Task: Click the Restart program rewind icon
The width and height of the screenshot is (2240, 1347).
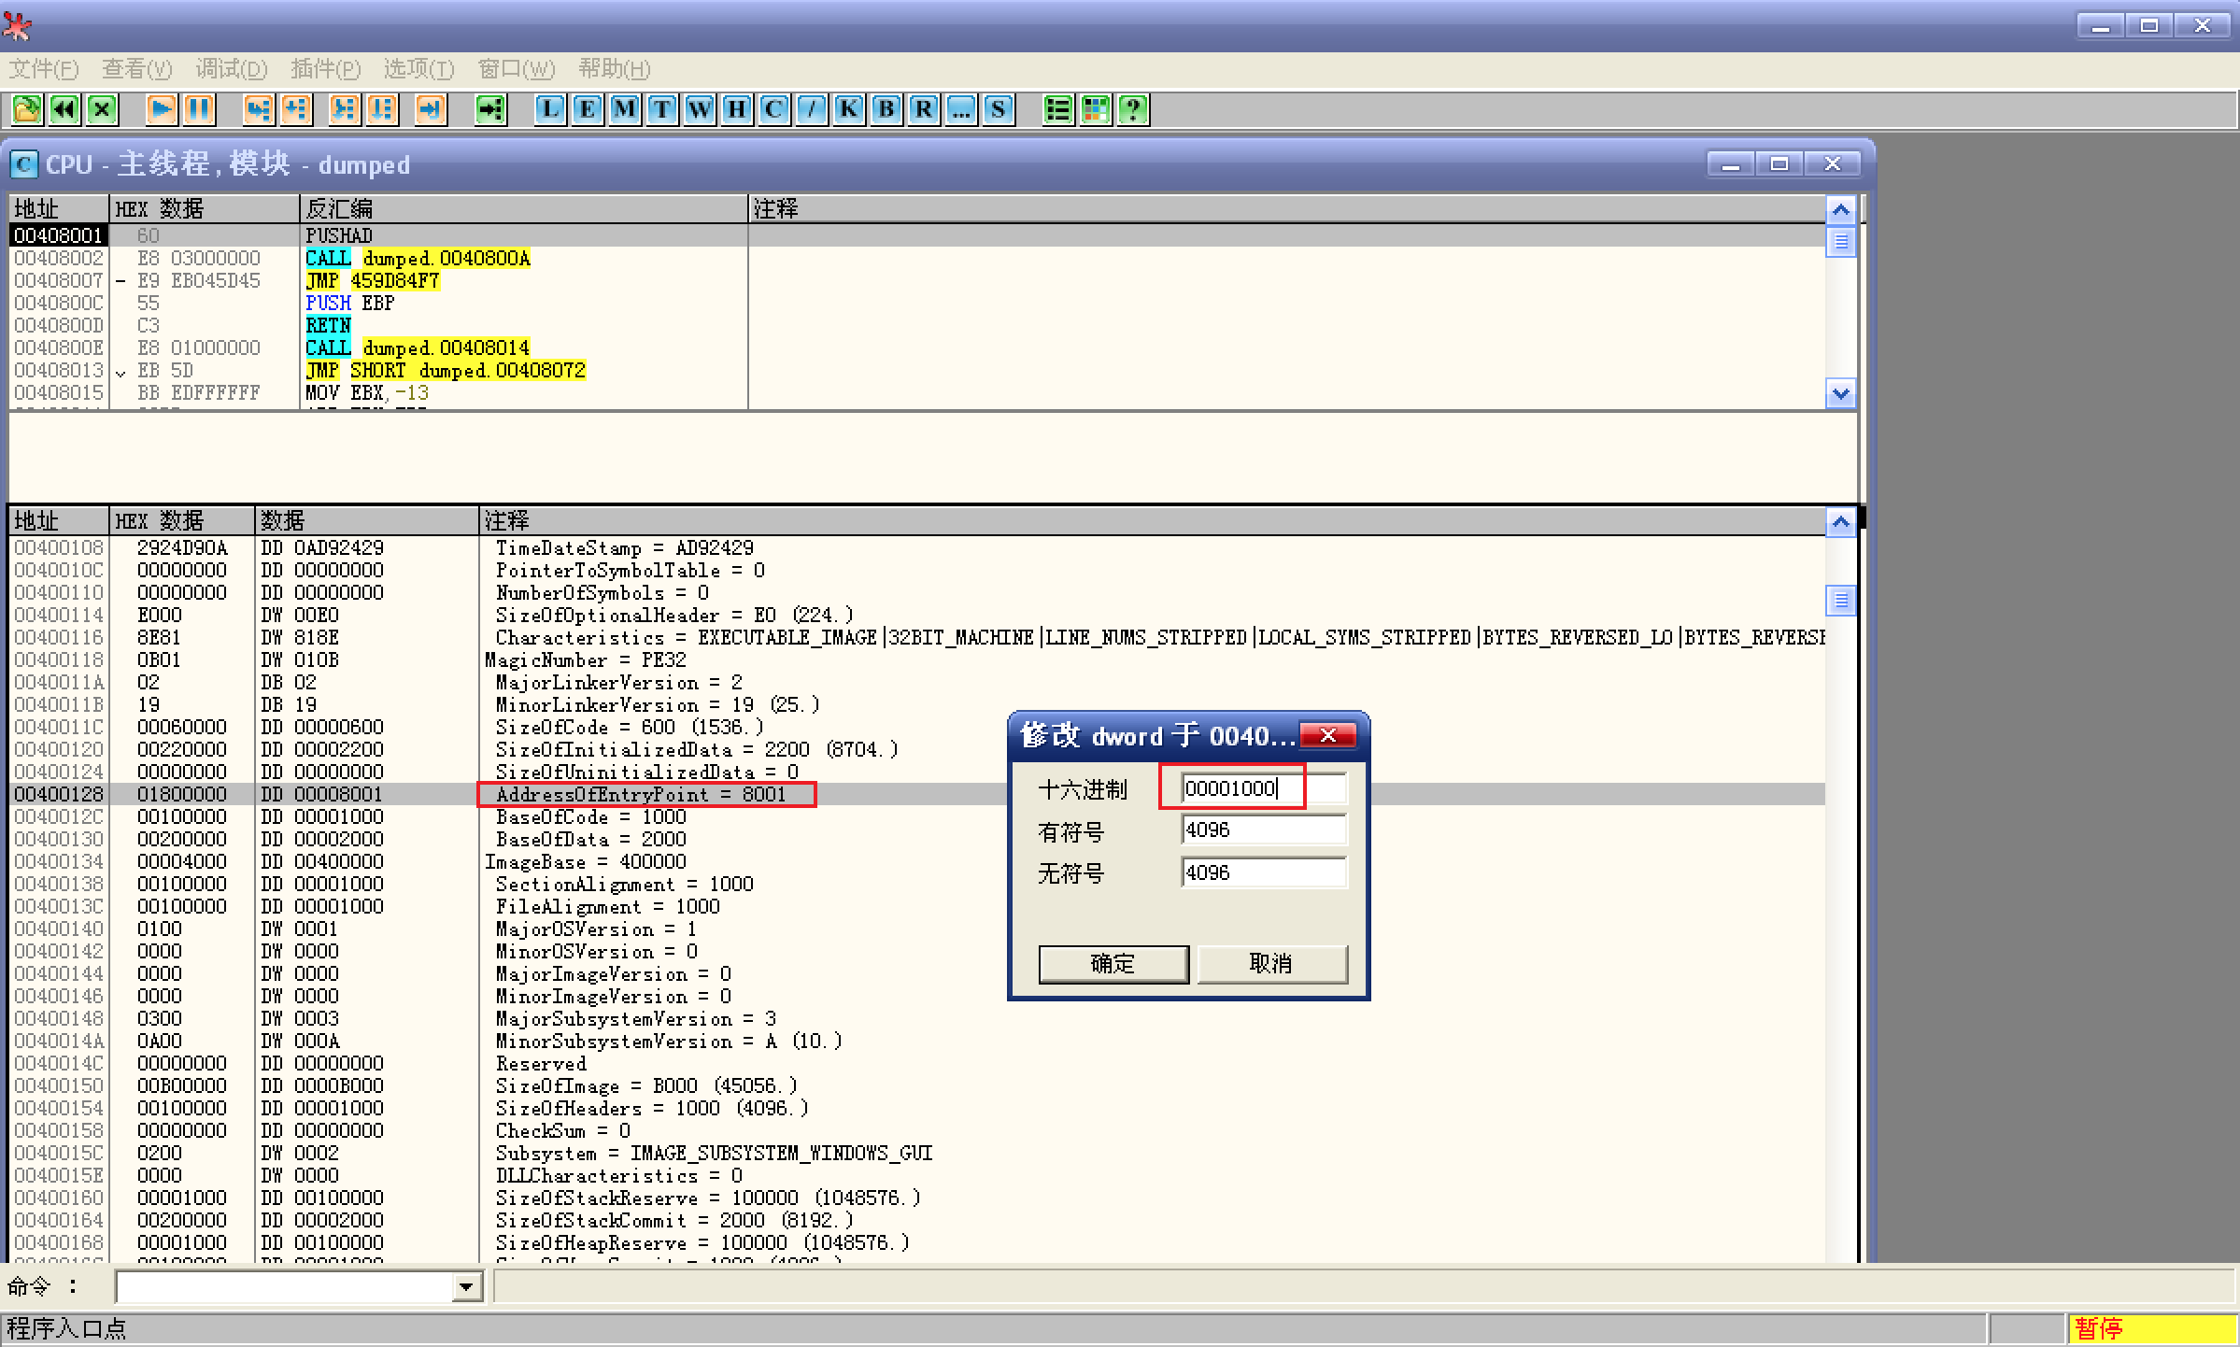Action: 64,110
